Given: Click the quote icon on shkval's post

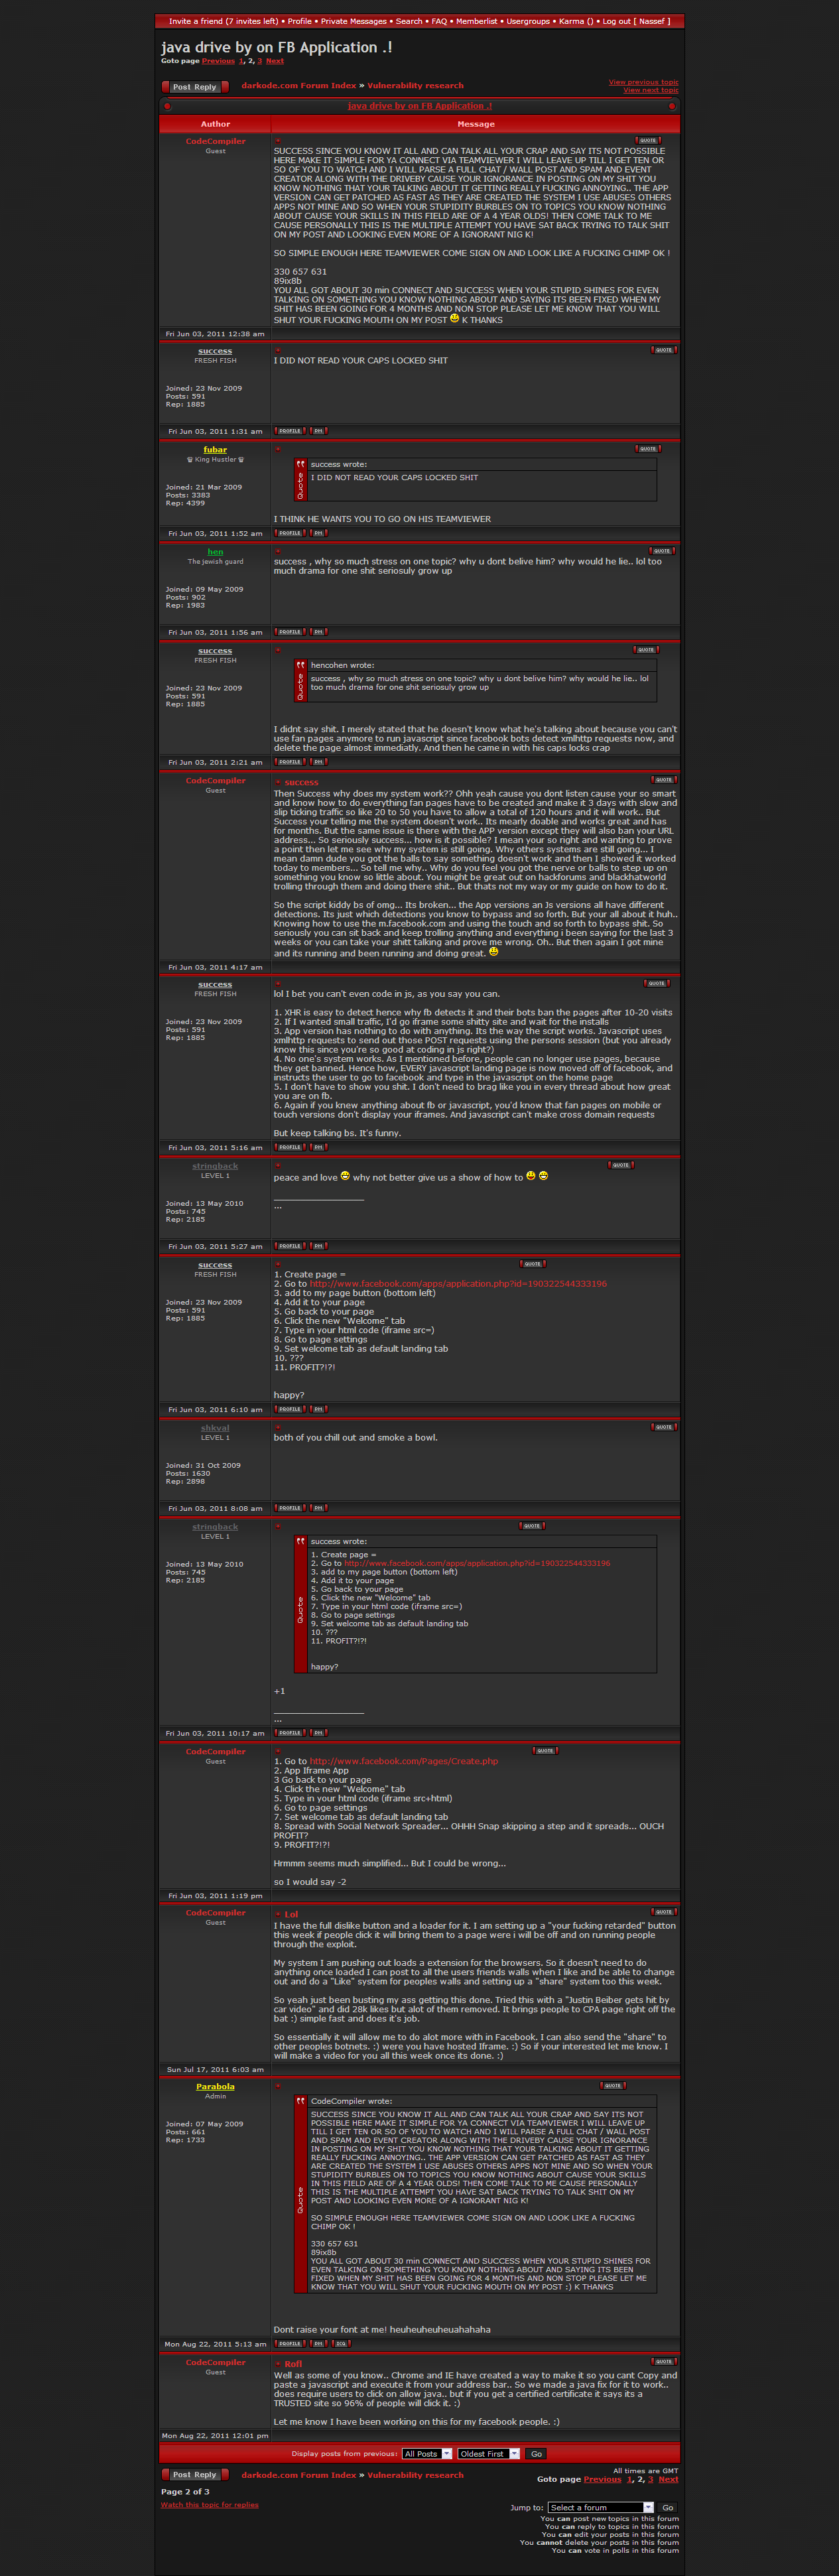Looking at the screenshot, I should tap(663, 1427).
